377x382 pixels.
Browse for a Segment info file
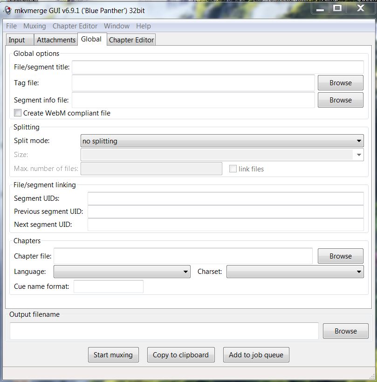pyautogui.click(x=341, y=100)
